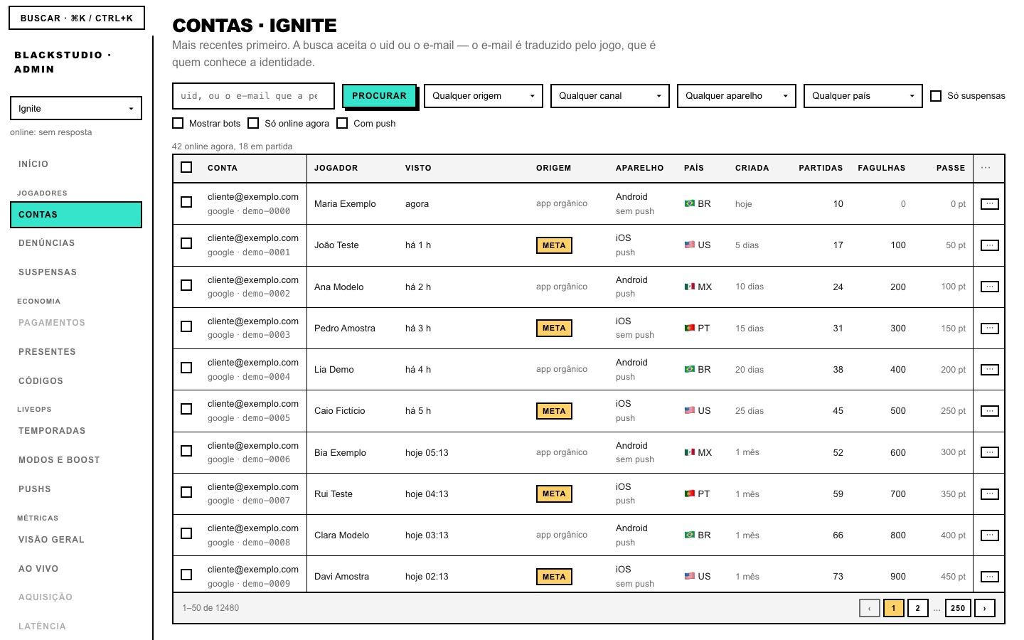Open the Qualquer aparelho dropdown
1024x640 pixels.
pyautogui.click(x=737, y=96)
